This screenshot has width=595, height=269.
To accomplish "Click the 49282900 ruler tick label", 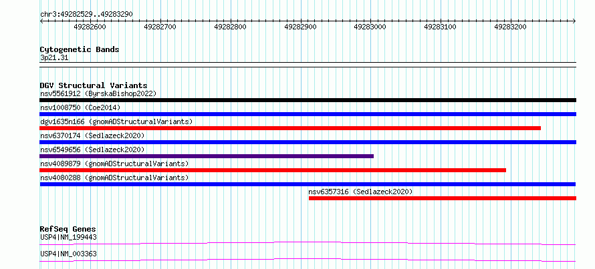I will [300, 27].
